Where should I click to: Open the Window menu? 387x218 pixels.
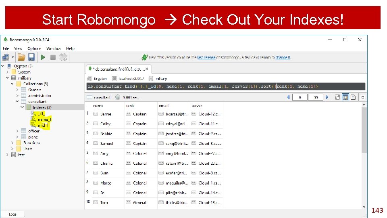click(54, 48)
